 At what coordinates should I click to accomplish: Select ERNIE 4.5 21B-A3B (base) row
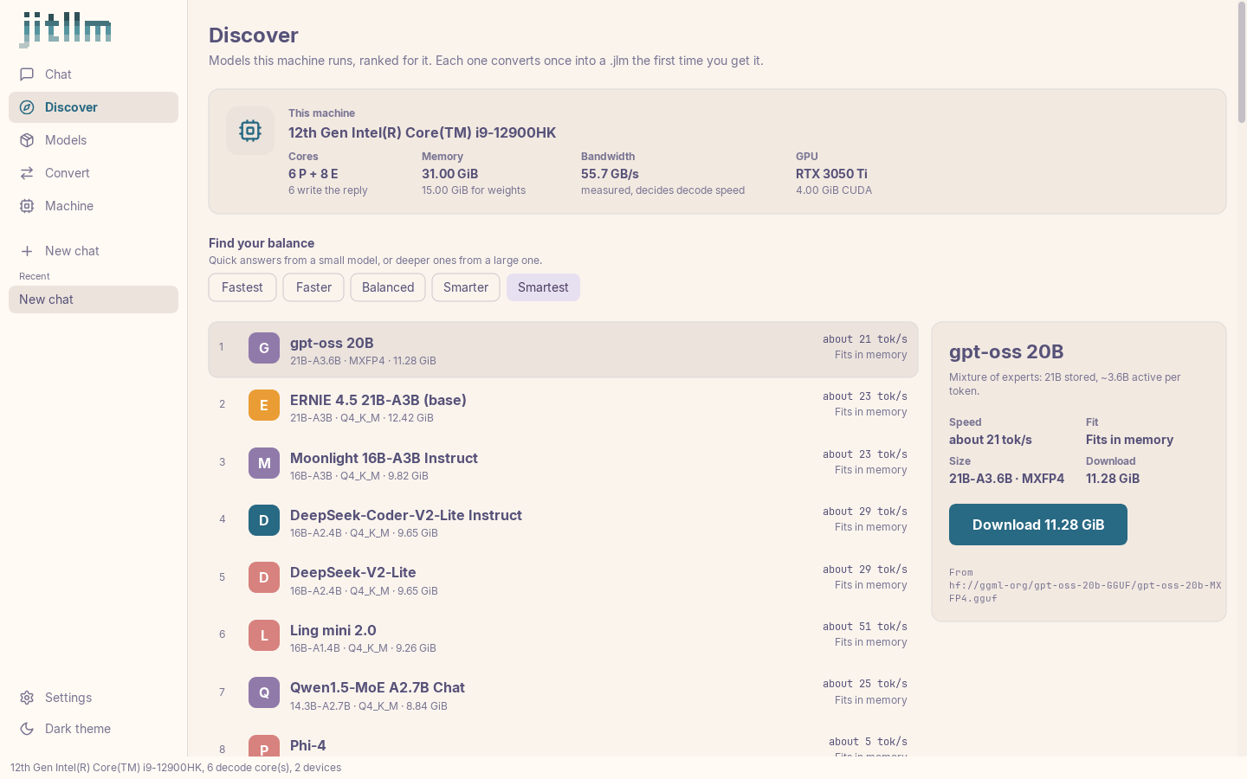[x=563, y=406]
